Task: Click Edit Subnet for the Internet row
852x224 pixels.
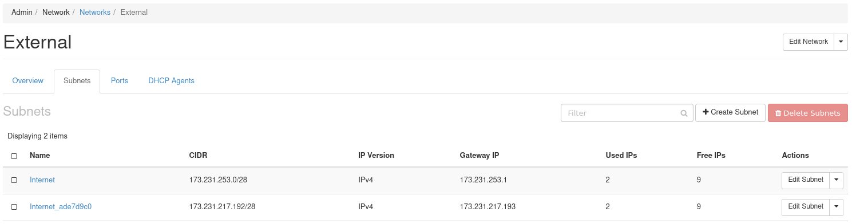Action: click(x=806, y=180)
